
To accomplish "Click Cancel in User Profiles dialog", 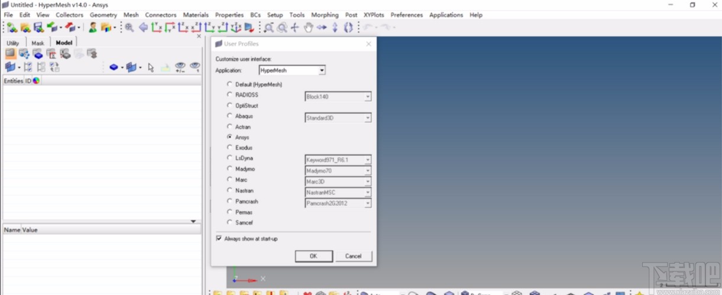I will coord(354,256).
